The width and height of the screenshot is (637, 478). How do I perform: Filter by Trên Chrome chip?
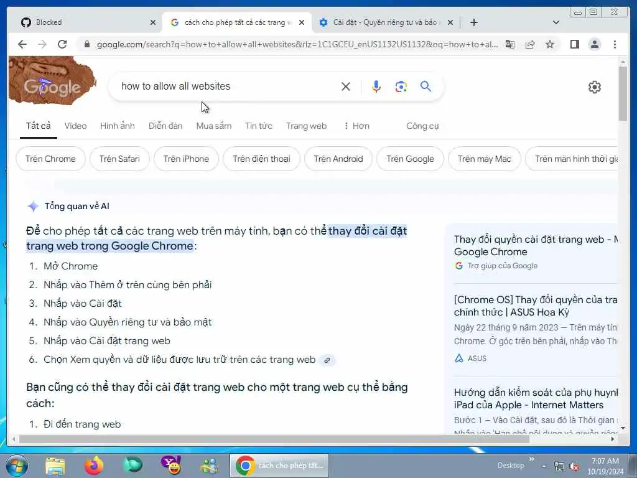pos(50,159)
